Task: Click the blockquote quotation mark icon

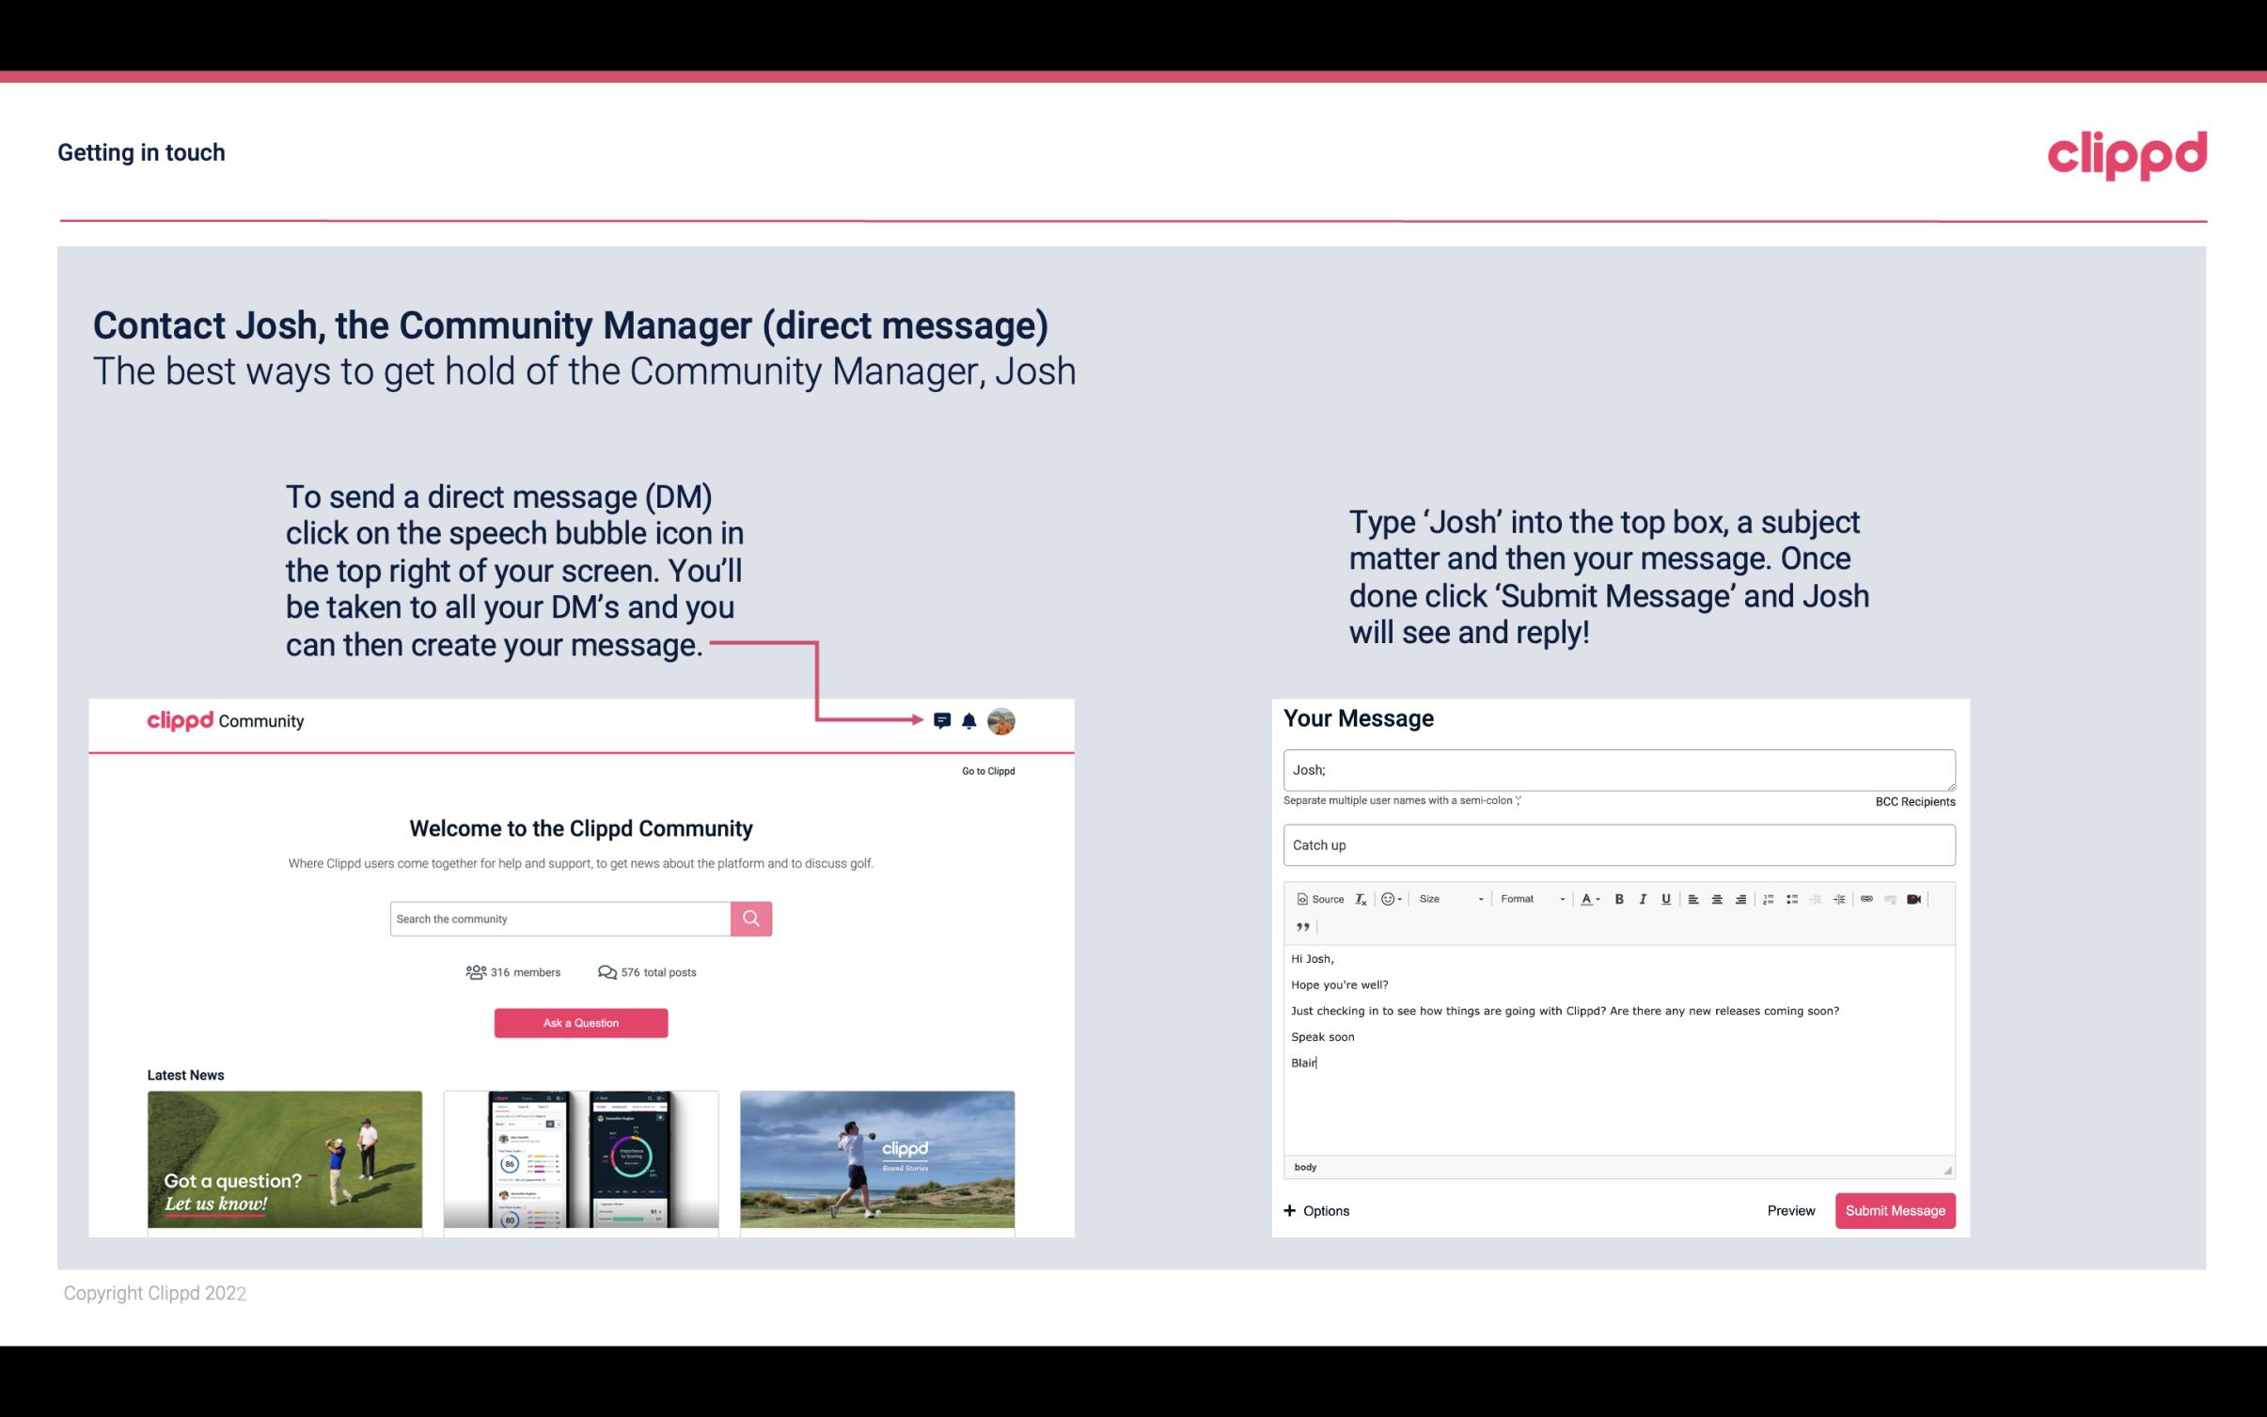Action: pos(1302,927)
